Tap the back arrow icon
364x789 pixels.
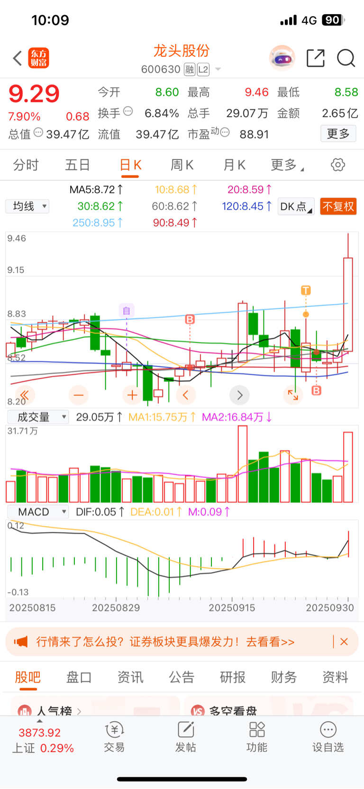coord(18,58)
